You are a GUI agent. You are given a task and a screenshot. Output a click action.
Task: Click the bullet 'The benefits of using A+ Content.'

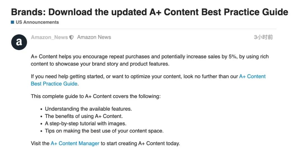(x=84, y=116)
